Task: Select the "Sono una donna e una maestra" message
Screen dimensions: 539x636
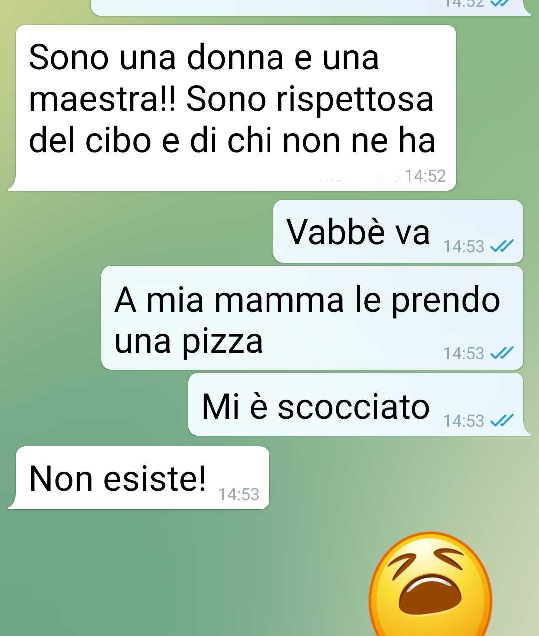Action: pyautogui.click(x=232, y=108)
